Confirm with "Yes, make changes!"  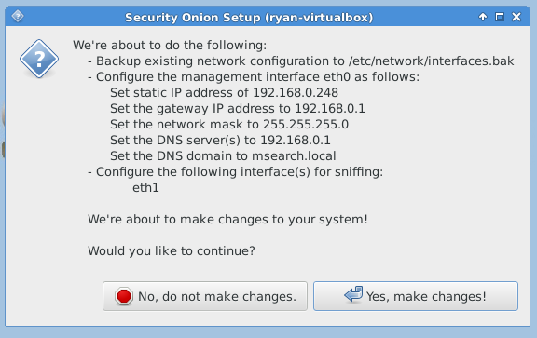tap(416, 296)
